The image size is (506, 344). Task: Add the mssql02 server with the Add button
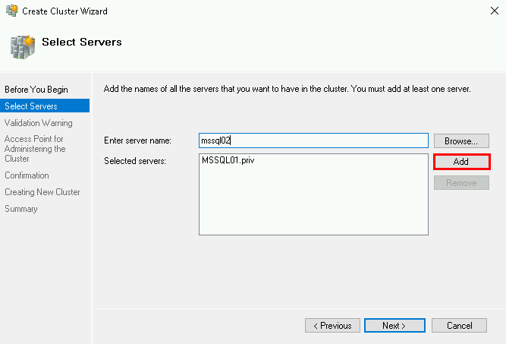[460, 162]
